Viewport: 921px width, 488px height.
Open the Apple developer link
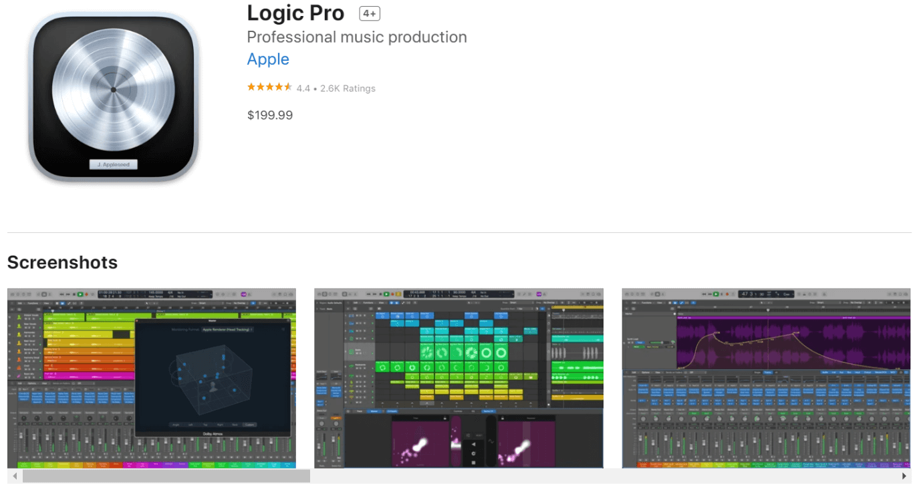[x=268, y=59]
